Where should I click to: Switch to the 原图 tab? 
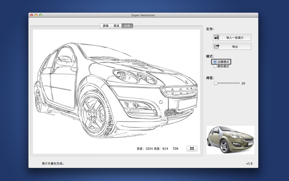(105, 26)
